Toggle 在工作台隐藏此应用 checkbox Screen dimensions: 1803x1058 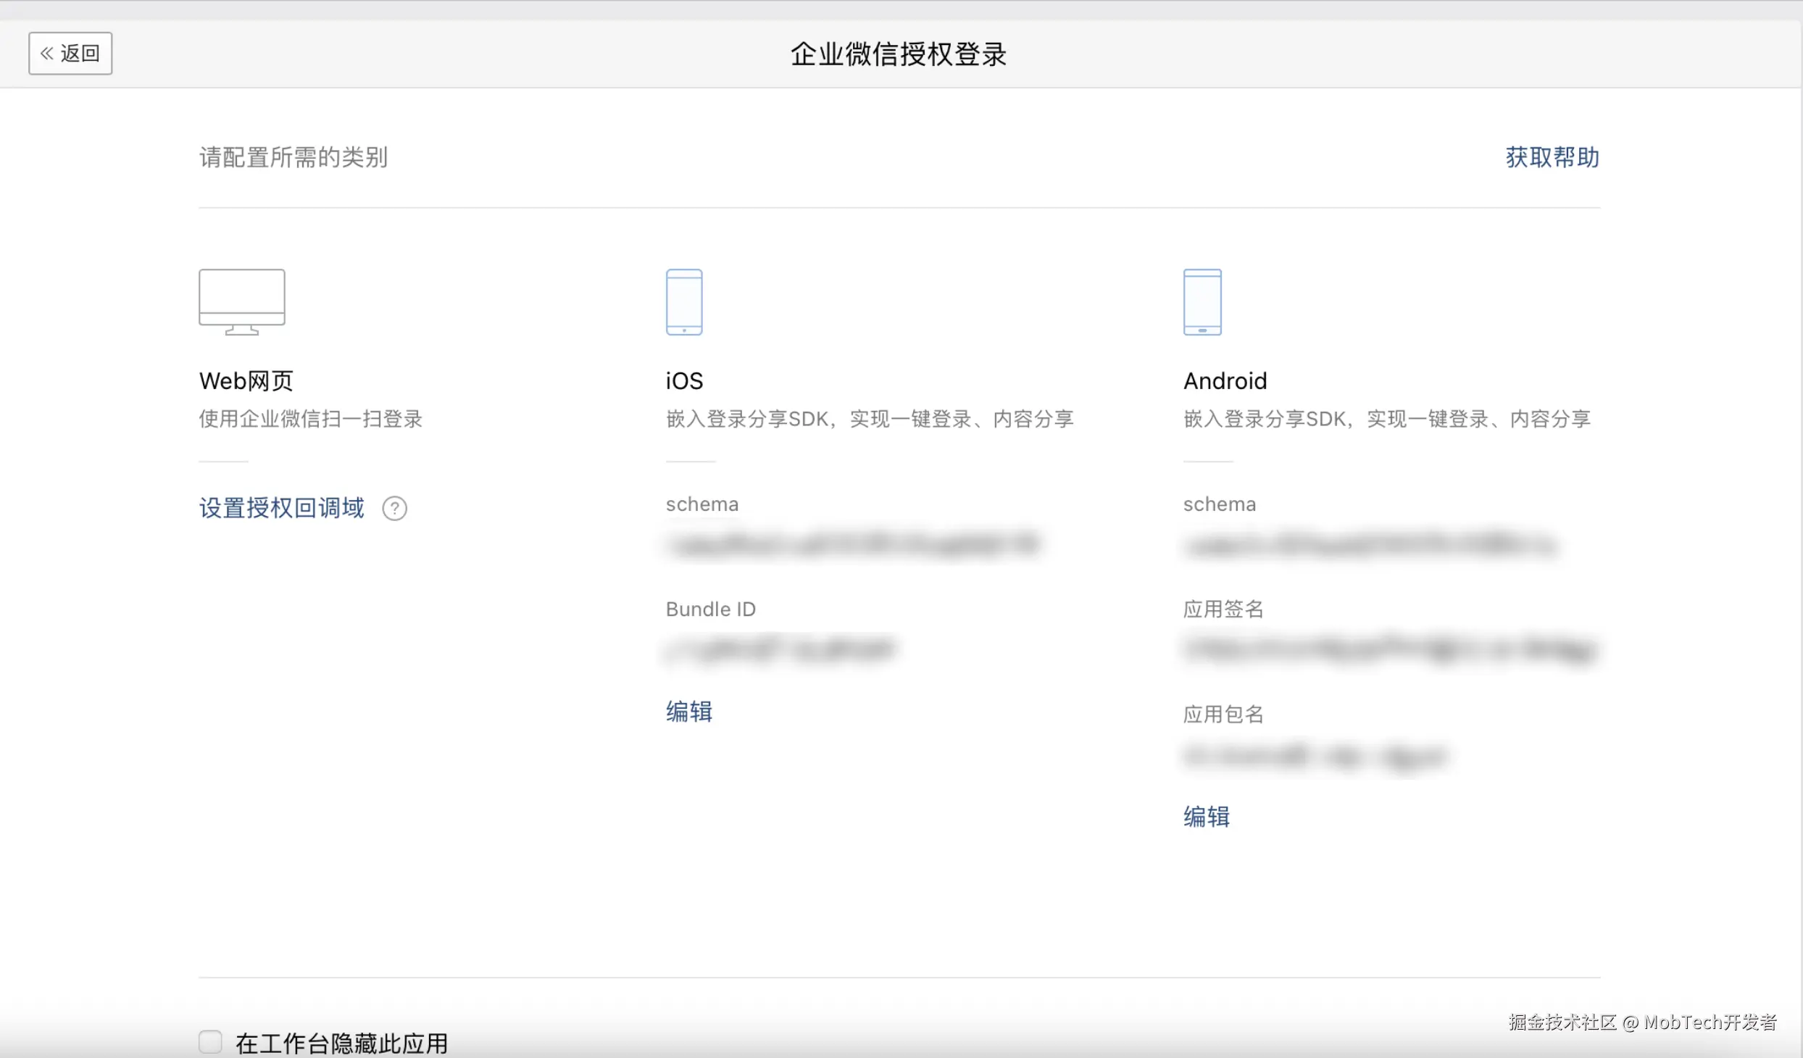(210, 1042)
